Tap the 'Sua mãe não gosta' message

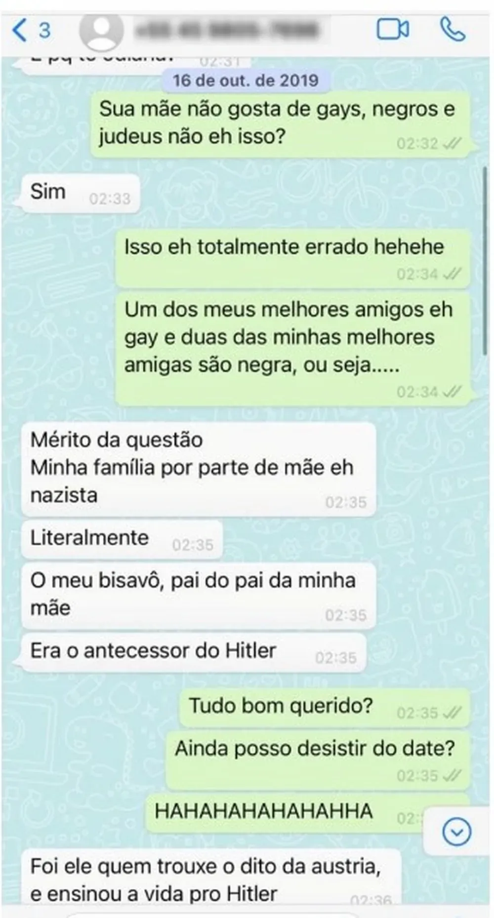(280, 125)
